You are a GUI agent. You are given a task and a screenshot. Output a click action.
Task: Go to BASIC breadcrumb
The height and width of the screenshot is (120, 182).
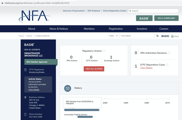click(30, 36)
